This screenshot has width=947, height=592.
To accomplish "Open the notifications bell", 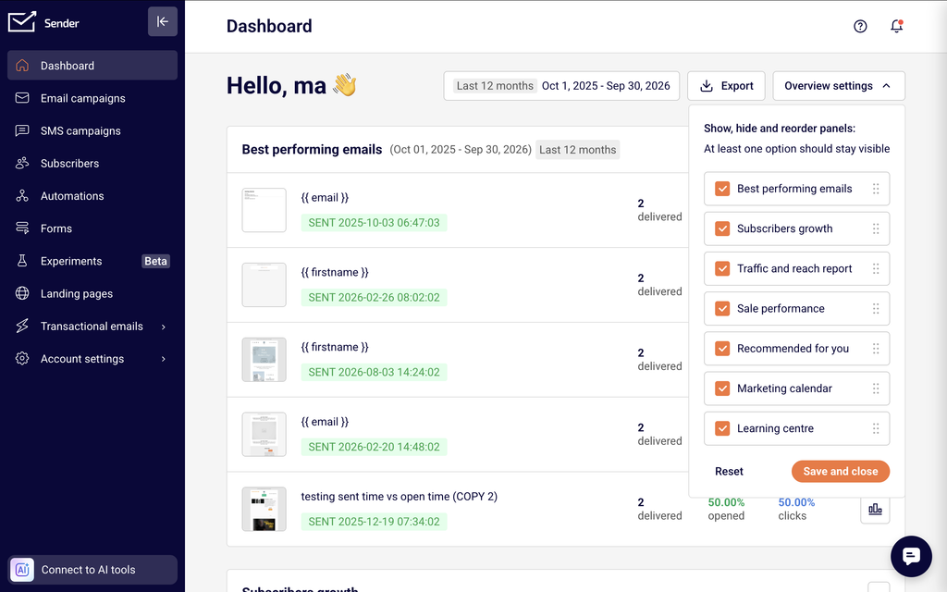I will [897, 26].
